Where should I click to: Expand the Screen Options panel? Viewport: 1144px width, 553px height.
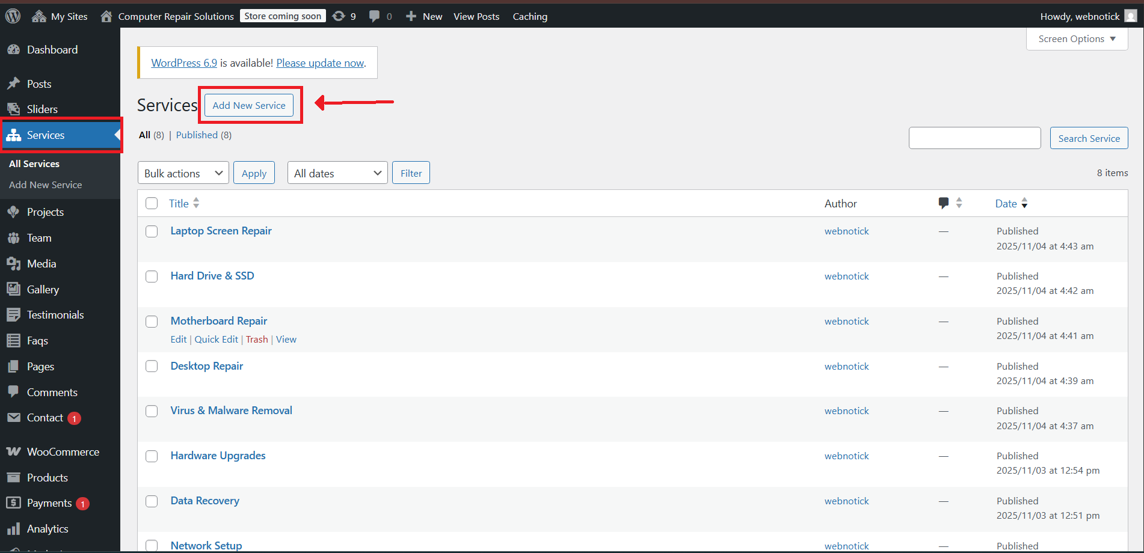click(1077, 39)
